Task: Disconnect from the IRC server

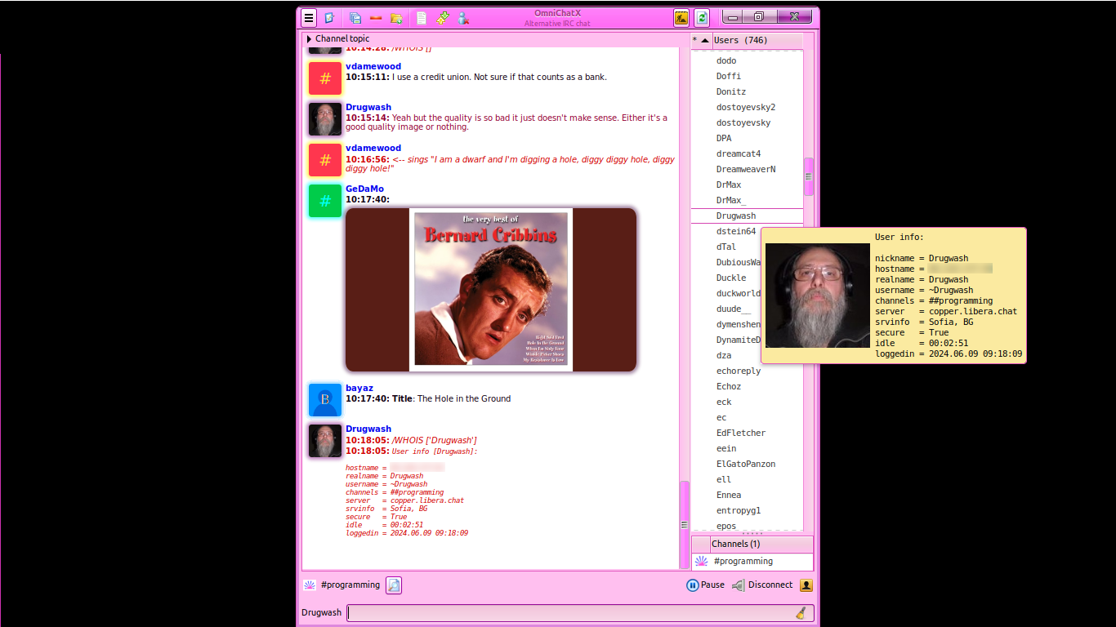Action: 761,585
